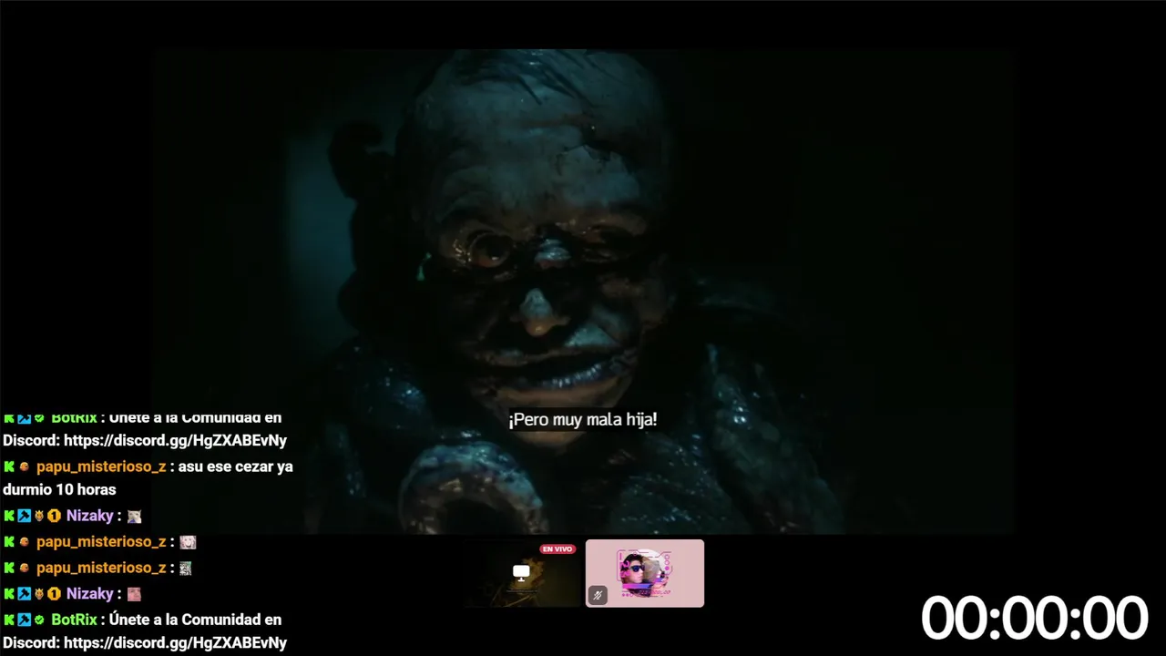Click the subtitle "¡Pero muy mala hija!"
This screenshot has width=1166, height=656.
click(x=583, y=420)
